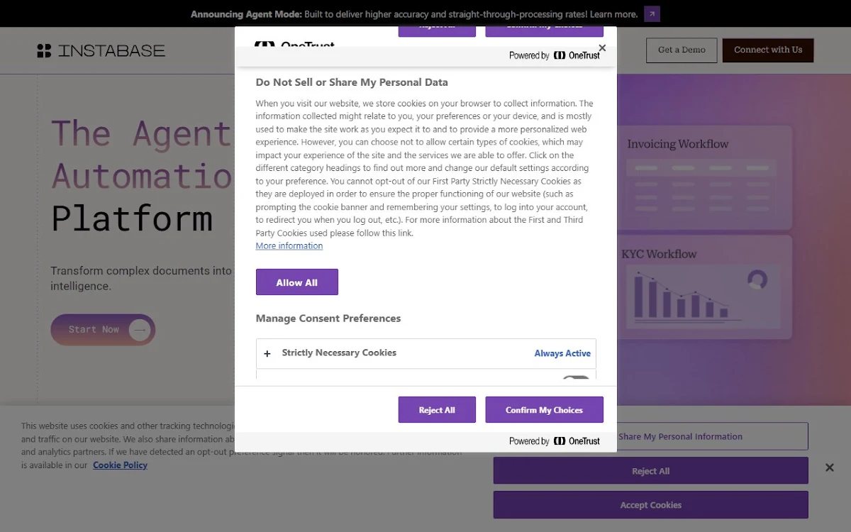The height and width of the screenshot is (532, 851).
Task: Click the KYC Workflow chart card
Action: click(704, 287)
